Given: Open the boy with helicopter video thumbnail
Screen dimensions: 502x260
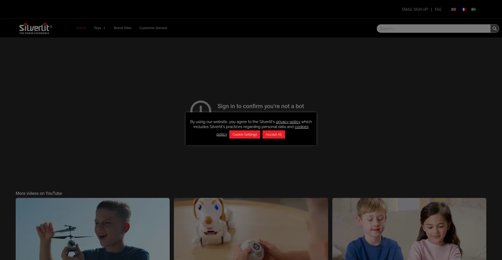Looking at the screenshot, I should (x=93, y=229).
